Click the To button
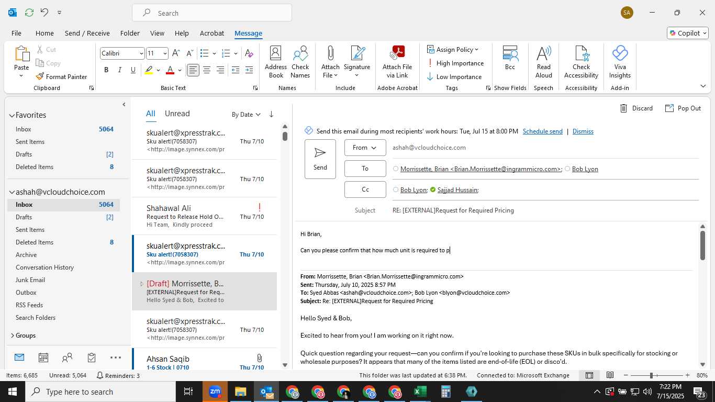 (x=365, y=169)
